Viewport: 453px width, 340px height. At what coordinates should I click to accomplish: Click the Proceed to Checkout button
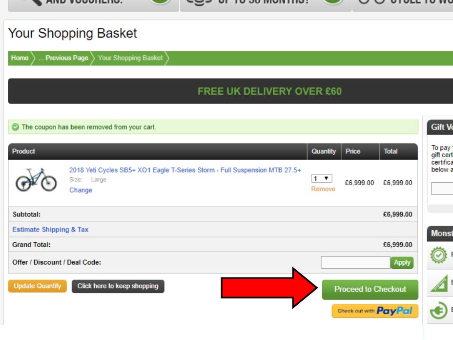(370, 289)
